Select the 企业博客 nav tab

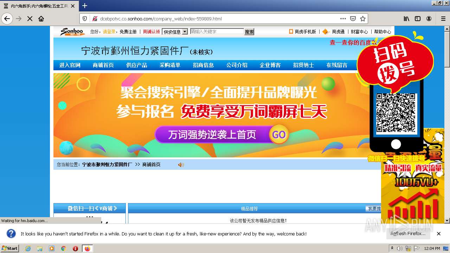[x=270, y=65]
